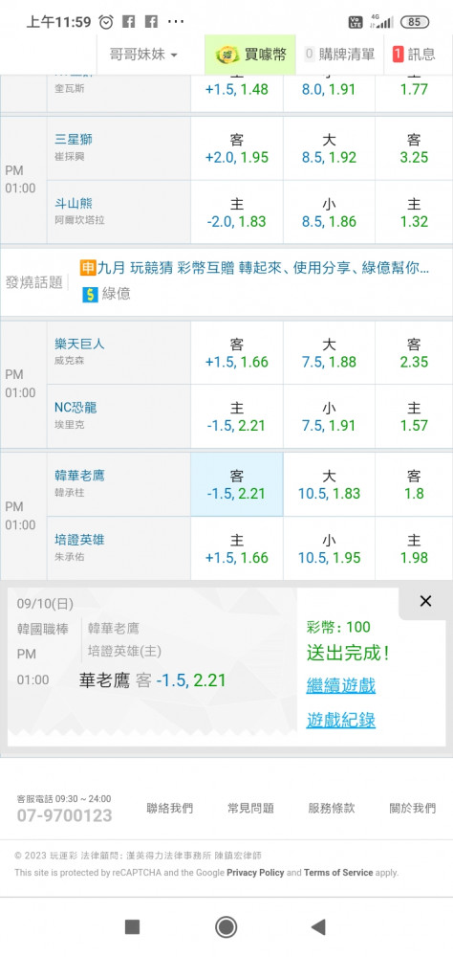The width and height of the screenshot is (453, 957).
Task: Open the 遊戲紀錄 game records link
Action: click(x=341, y=721)
